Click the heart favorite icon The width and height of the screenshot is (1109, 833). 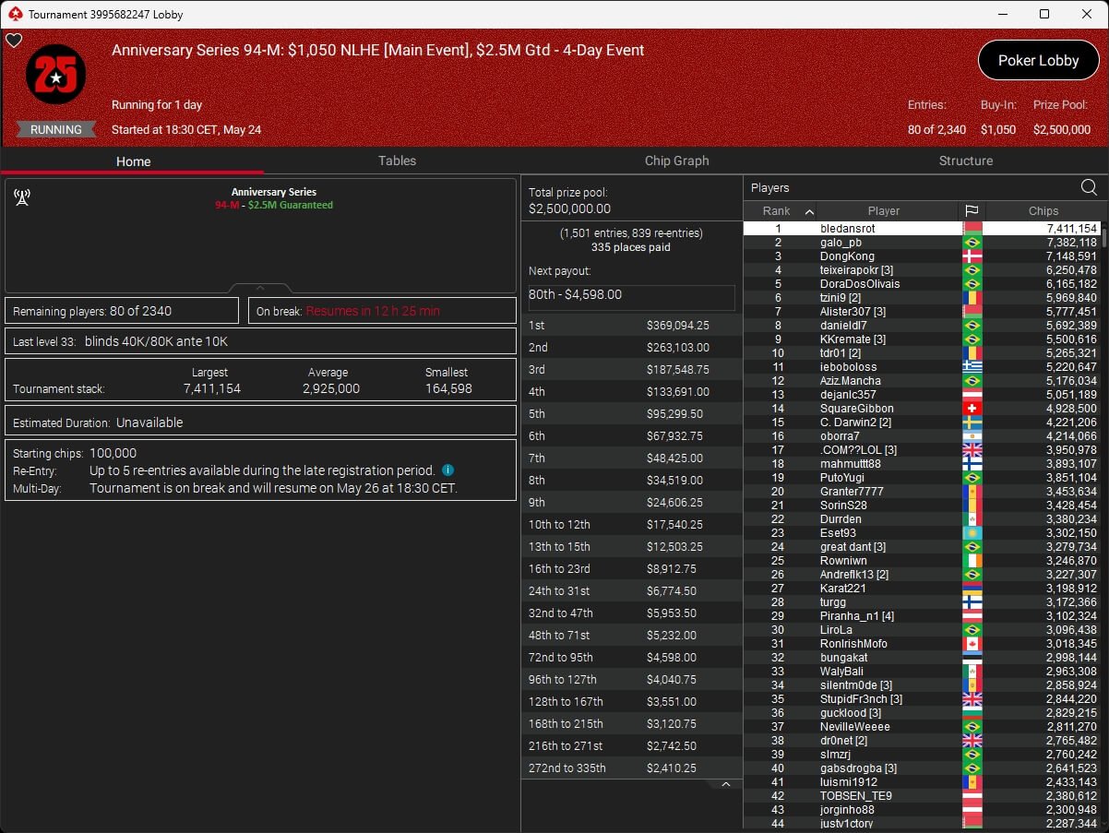pyautogui.click(x=13, y=40)
